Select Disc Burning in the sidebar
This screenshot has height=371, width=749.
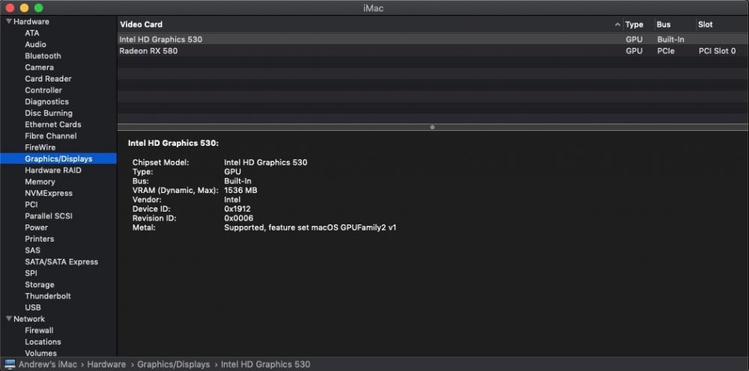click(49, 113)
